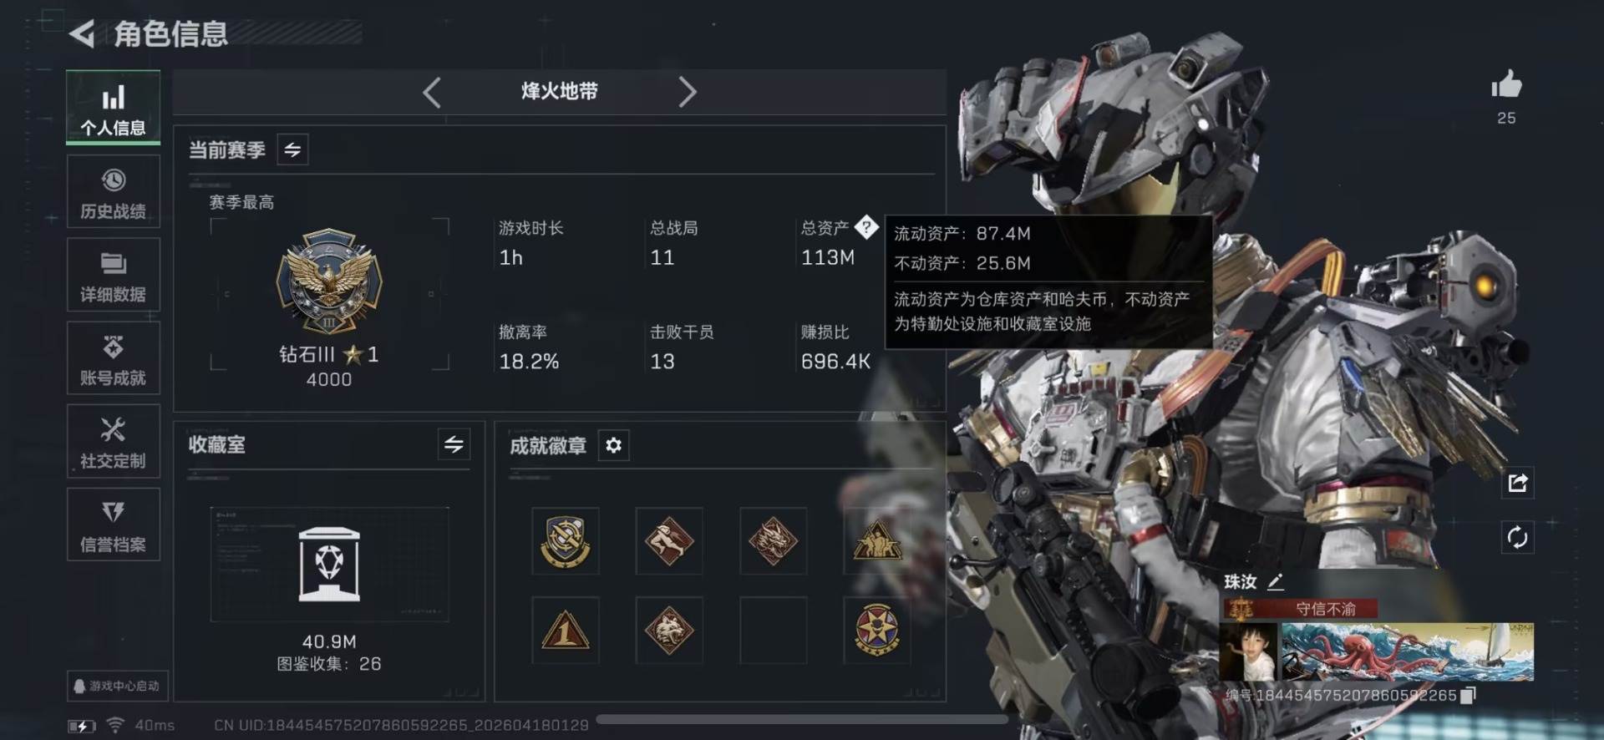
Task: Open the 成就徽章 gear settings
Action: [x=613, y=445]
